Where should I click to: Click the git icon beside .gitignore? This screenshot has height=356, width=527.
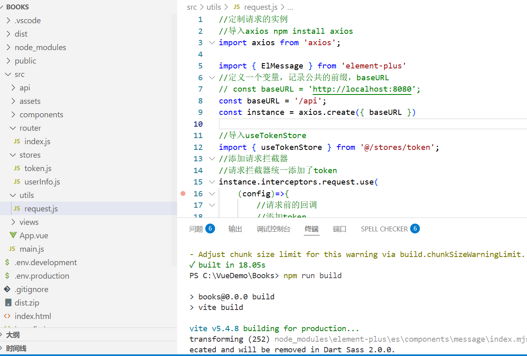tap(7, 289)
